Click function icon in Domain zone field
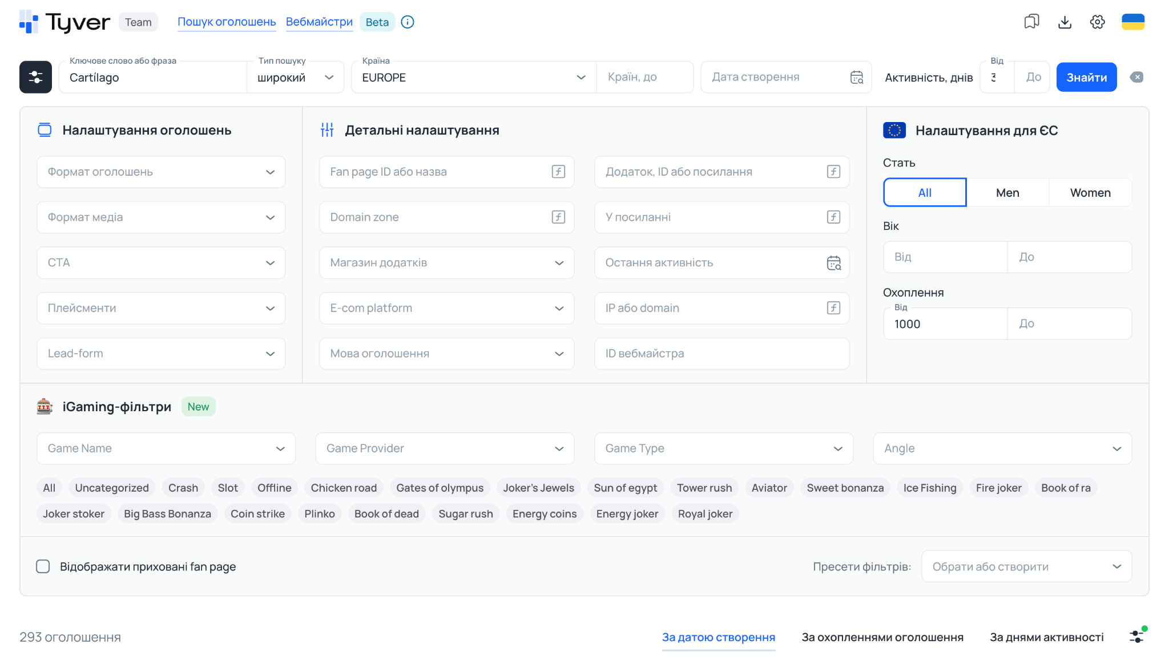1169x657 pixels. pos(558,217)
